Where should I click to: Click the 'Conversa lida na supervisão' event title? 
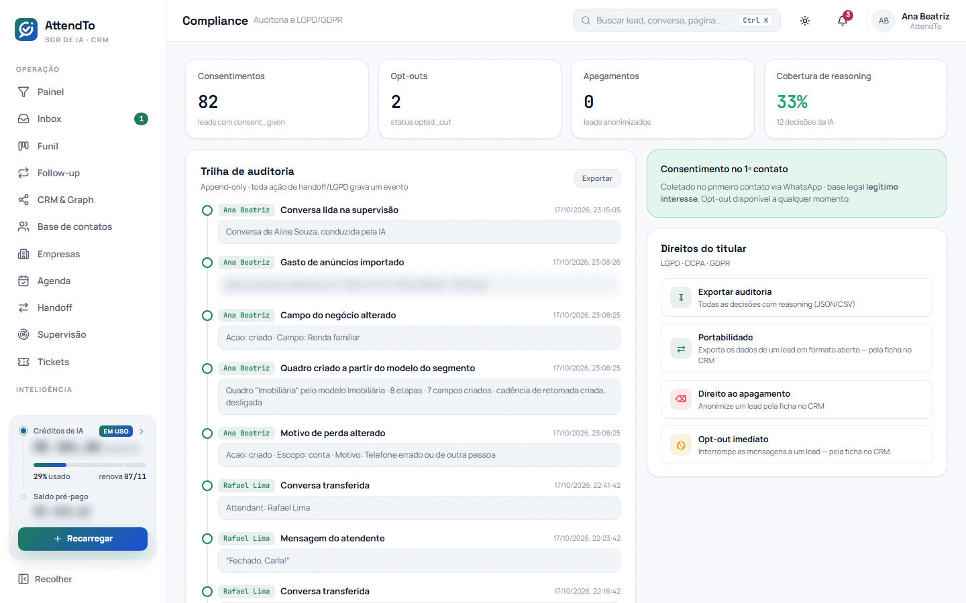tap(339, 210)
